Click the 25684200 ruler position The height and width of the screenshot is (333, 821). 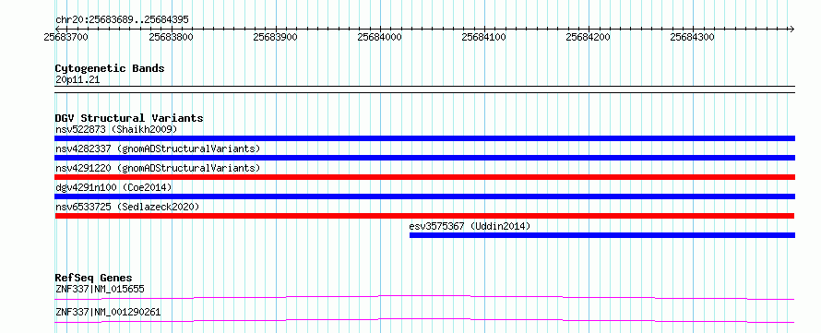589,37
